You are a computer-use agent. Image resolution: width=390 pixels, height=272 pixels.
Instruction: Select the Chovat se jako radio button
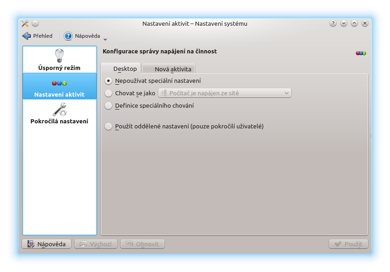click(x=109, y=93)
